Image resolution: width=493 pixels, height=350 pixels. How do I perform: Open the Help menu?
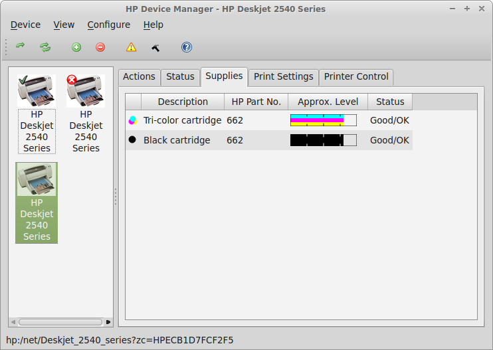153,25
